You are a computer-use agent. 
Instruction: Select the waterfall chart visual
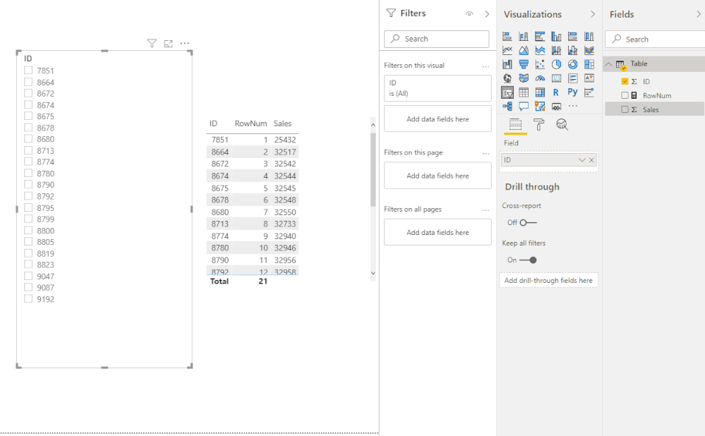pos(507,64)
